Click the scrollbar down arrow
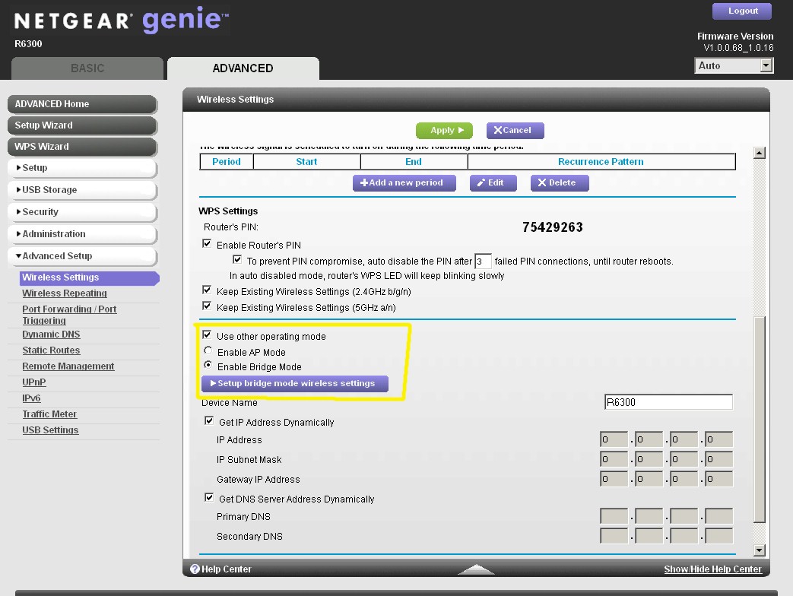The height and width of the screenshot is (596, 793). (759, 550)
